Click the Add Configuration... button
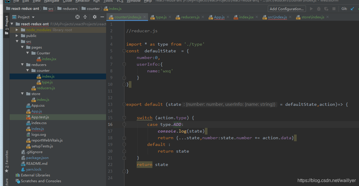Viewport: 359px width, 186px height. (x=287, y=9)
